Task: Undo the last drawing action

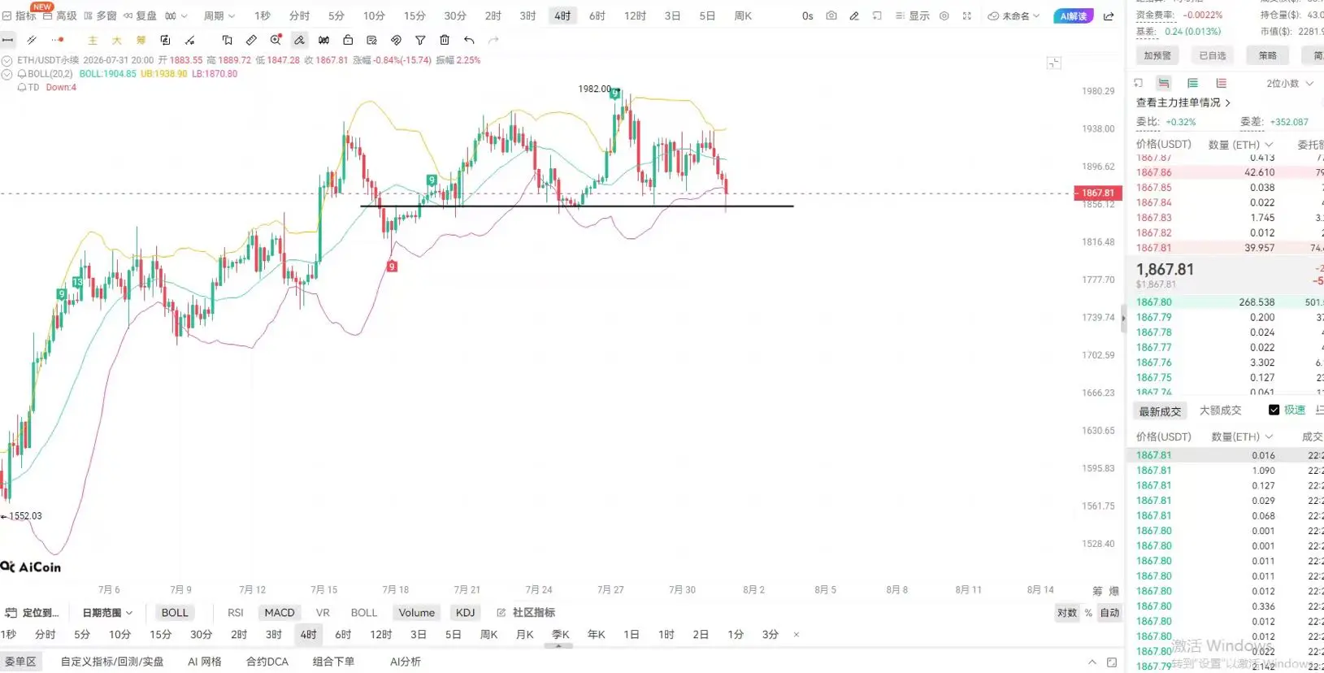Action: point(469,40)
